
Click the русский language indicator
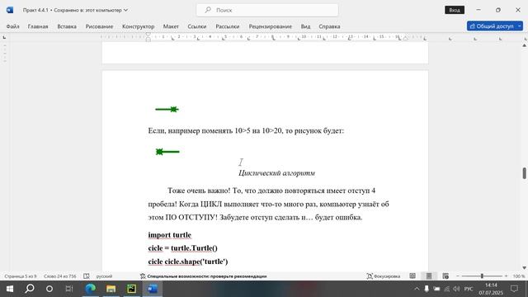(105, 276)
